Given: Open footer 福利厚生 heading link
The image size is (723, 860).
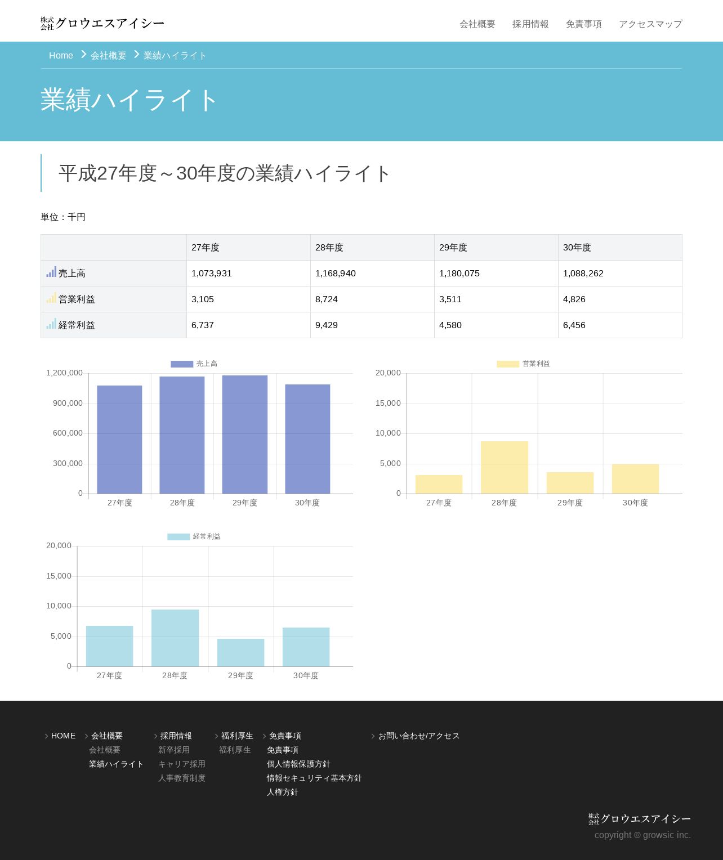Looking at the screenshot, I should [237, 736].
